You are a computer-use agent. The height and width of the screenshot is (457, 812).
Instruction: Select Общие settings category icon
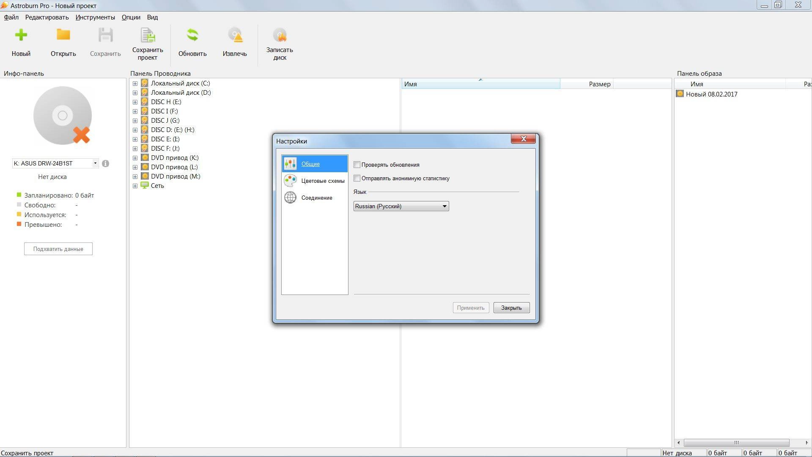click(290, 164)
